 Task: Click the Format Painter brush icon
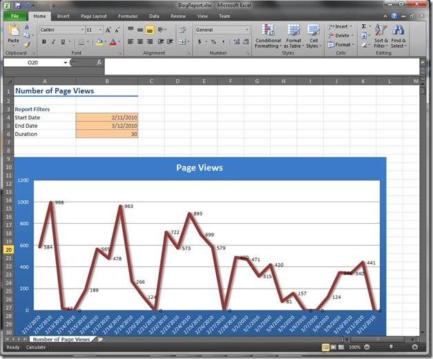click(x=27, y=44)
